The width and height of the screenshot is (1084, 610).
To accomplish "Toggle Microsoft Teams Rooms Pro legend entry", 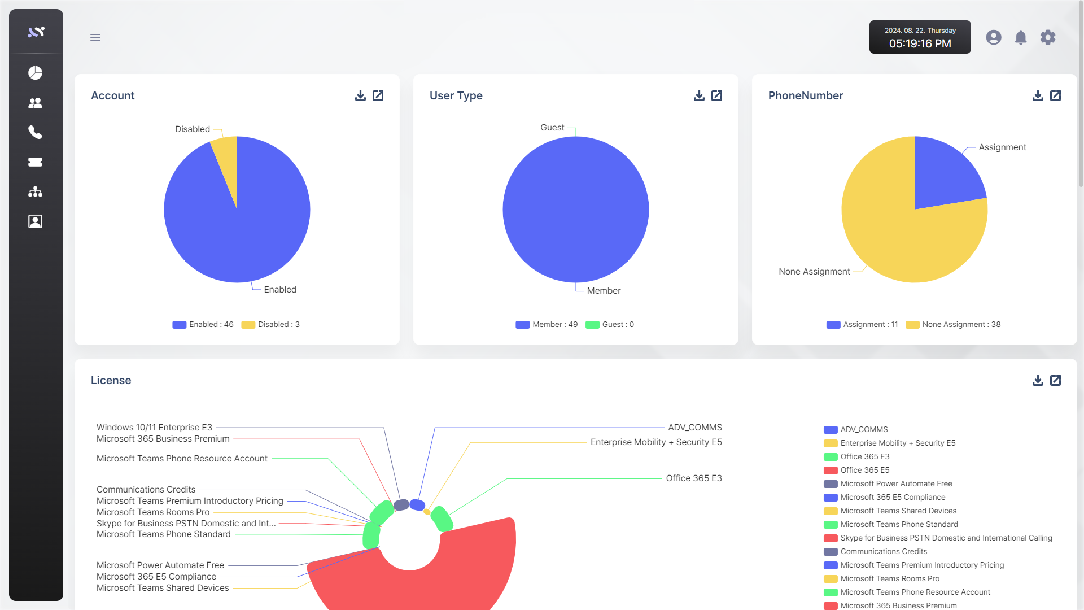I will [x=882, y=579].
